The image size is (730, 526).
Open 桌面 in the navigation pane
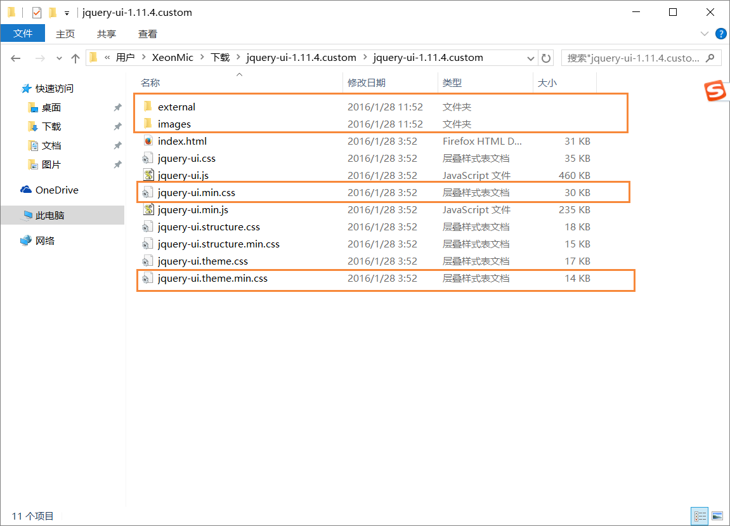pos(51,108)
